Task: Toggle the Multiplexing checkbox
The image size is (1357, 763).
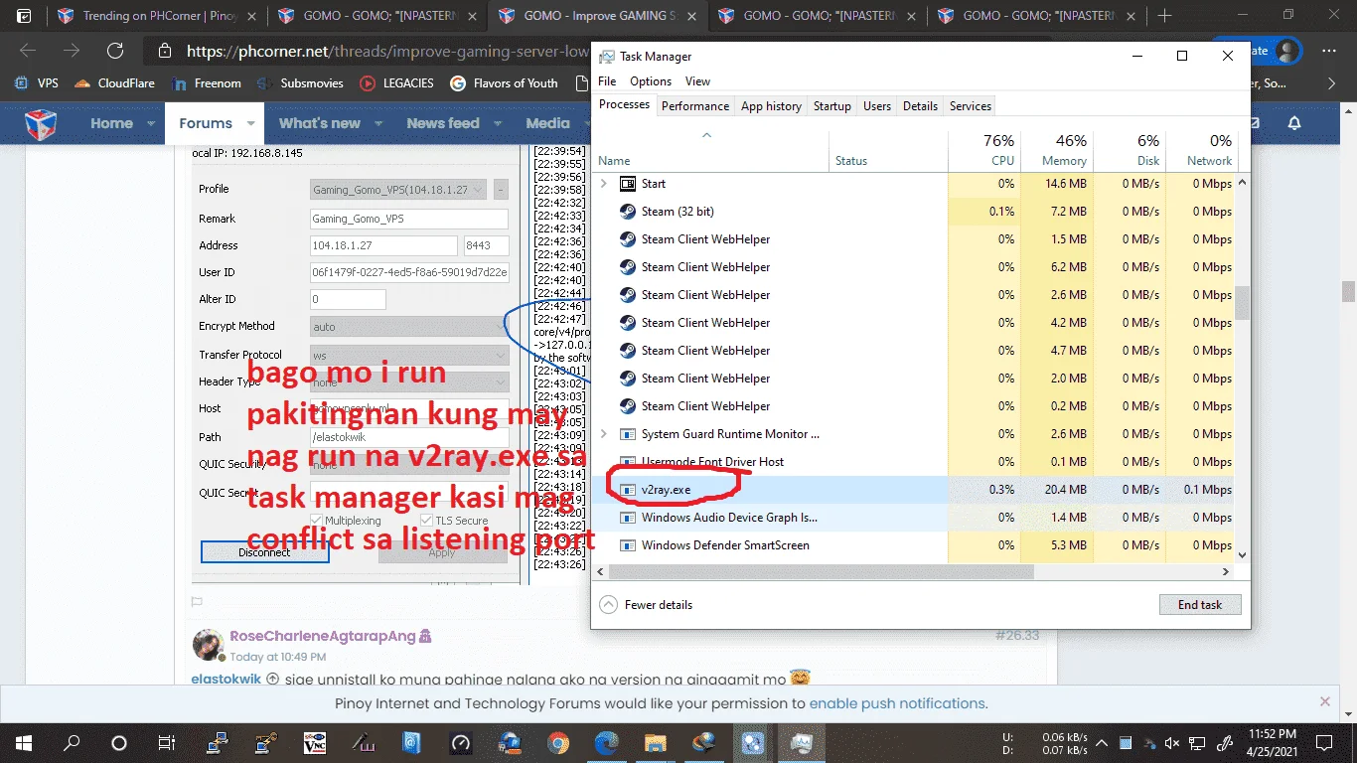Action: (317, 521)
